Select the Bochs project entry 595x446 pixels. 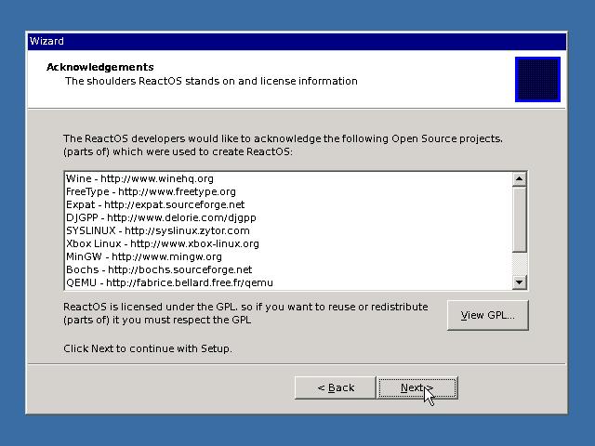[x=158, y=269]
